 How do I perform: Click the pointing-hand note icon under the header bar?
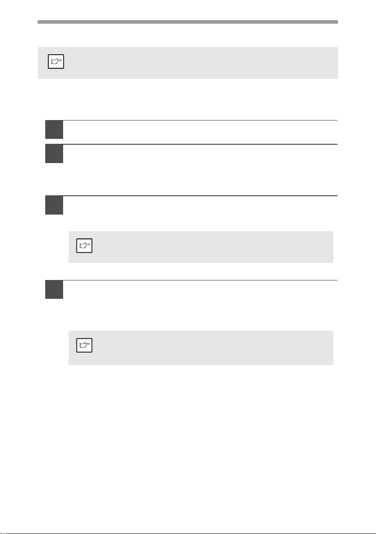[x=56, y=62]
